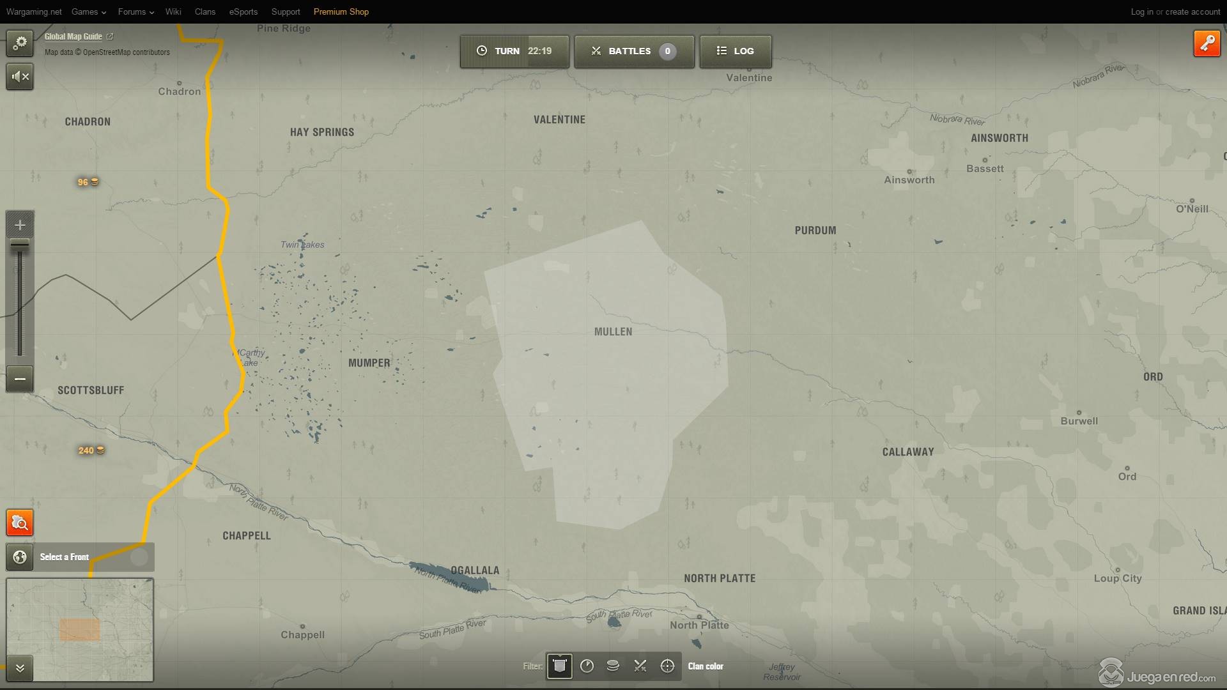
Task: Select the clan color banner filter
Action: pyautogui.click(x=559, y=666)
